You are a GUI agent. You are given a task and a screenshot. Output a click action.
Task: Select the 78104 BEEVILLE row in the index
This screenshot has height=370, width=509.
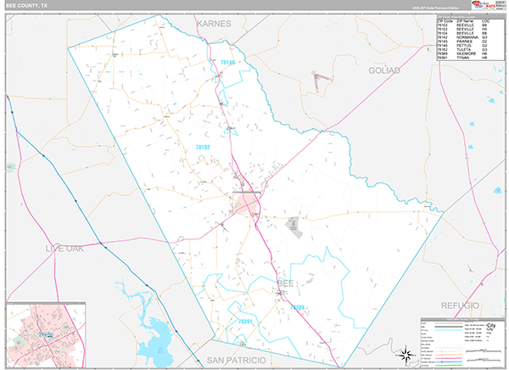click(462, 33)
